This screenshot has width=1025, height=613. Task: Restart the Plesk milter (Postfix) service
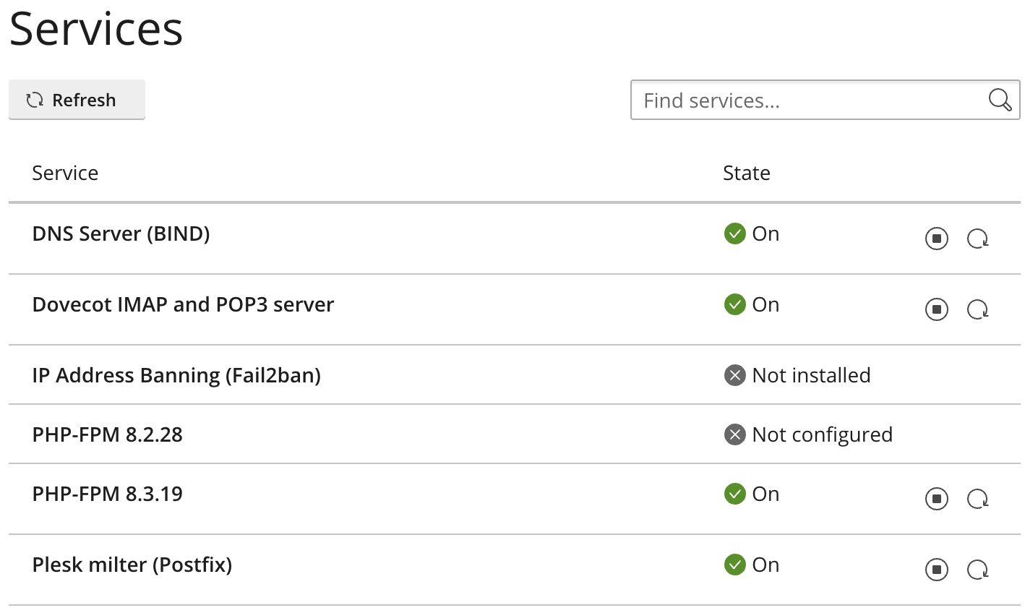[x=978, y=570]
